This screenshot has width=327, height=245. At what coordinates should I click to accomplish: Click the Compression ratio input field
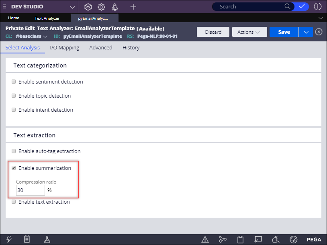click(31, 190)
